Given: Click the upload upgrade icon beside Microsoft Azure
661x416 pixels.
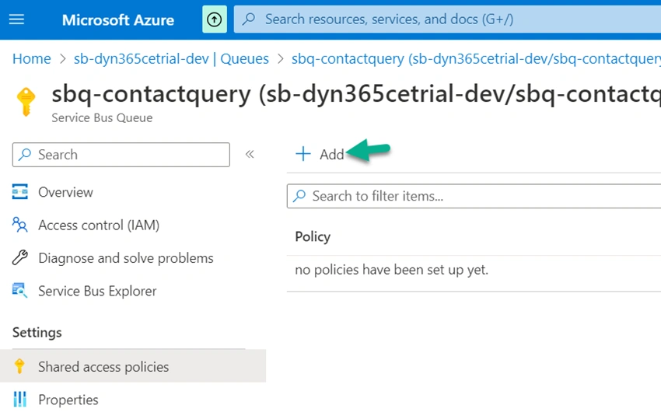Looking at the screenshot, I should pos(214,19).
